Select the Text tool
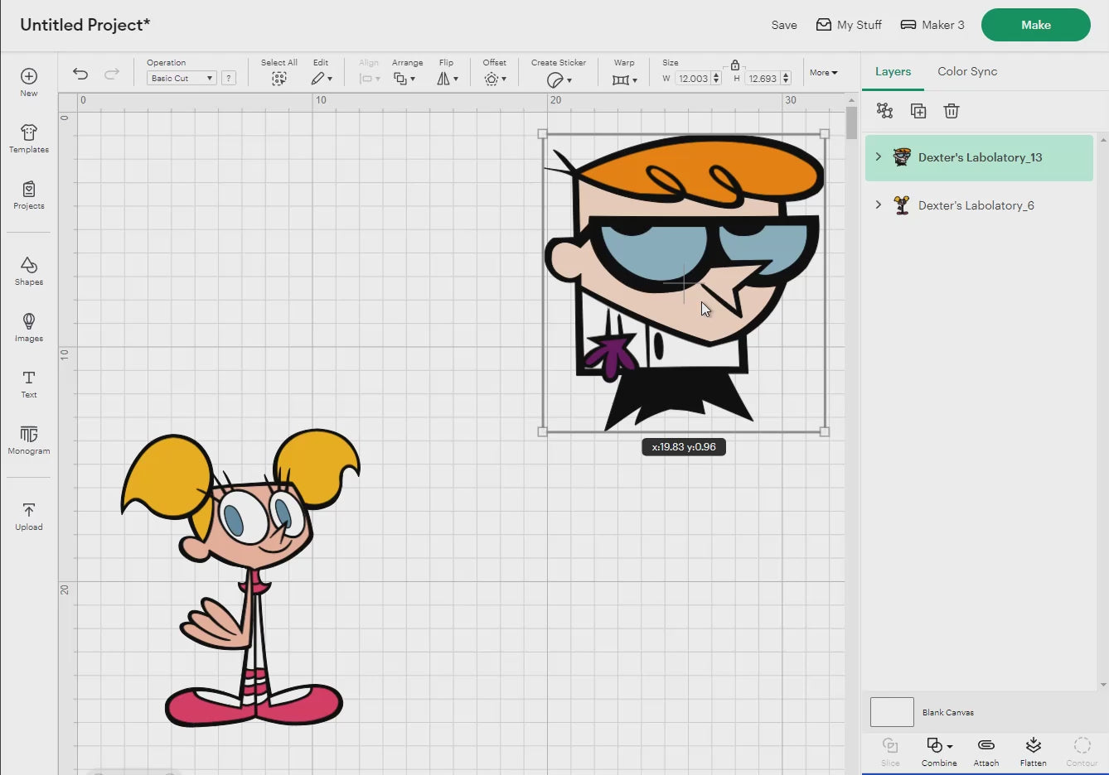 [x=29, y=383]
